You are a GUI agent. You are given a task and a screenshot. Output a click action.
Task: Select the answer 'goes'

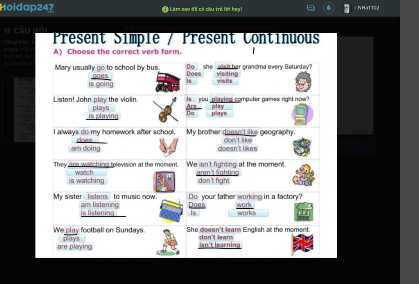(x=101, y=76)
